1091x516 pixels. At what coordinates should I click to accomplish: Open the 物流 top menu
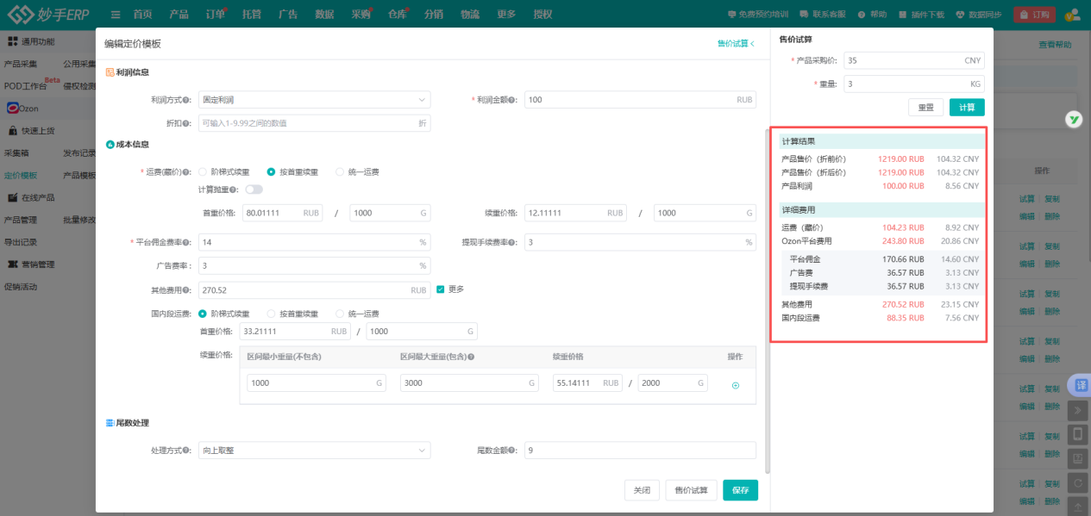pyautogui.click(x=470, y=15)
